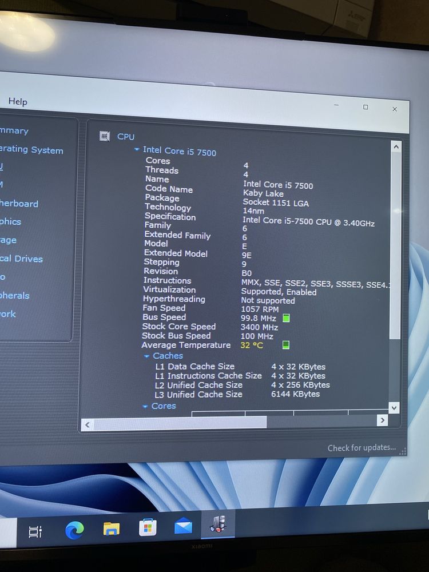Select Graphics in sidebar
The height and width of the screenshot is (572, 429).
(x=10, y=222)
